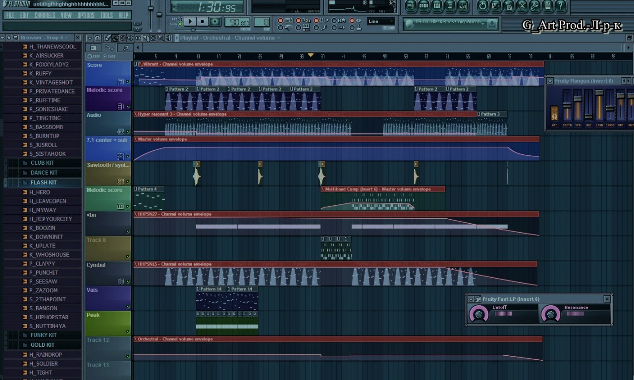634x380 pixels.
Task: Click the floppy disk save icon
Action: (x=509, y=6)
